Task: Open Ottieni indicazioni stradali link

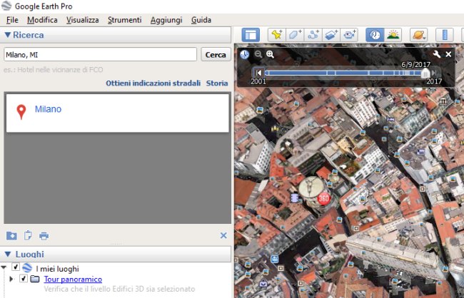Action: [153, 83]
